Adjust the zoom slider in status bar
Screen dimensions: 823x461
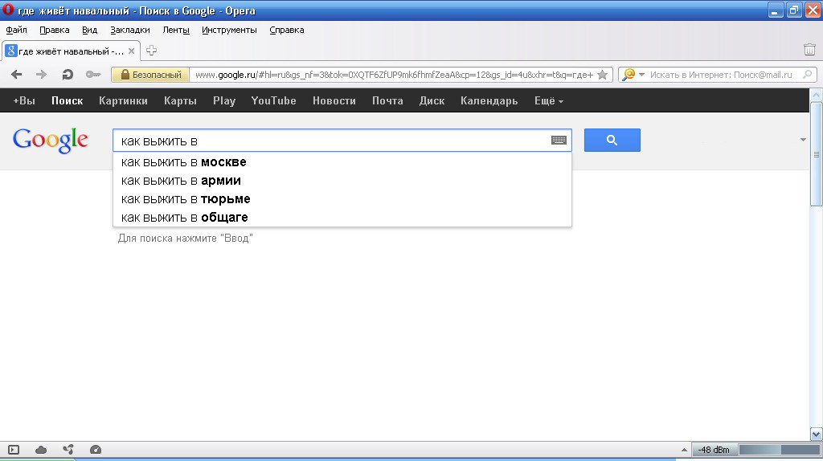click(x=779, y=450)
